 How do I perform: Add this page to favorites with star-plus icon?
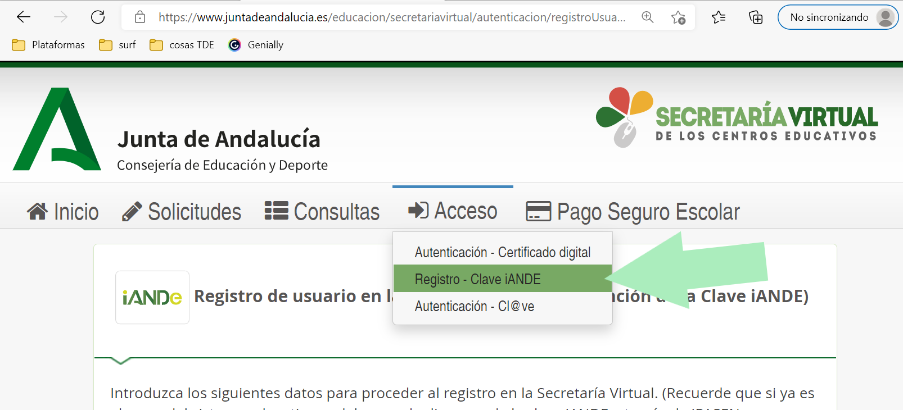click(678, 17)
